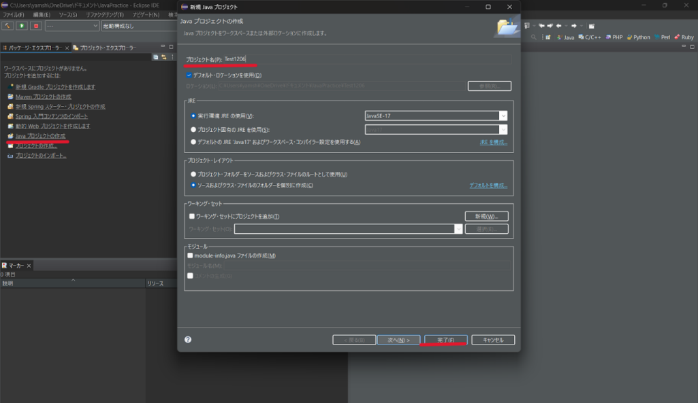This screenshot has height=403, width=698.
Task: Open the Refactoring (リファクタリング) menu
Action: (105, 15)
